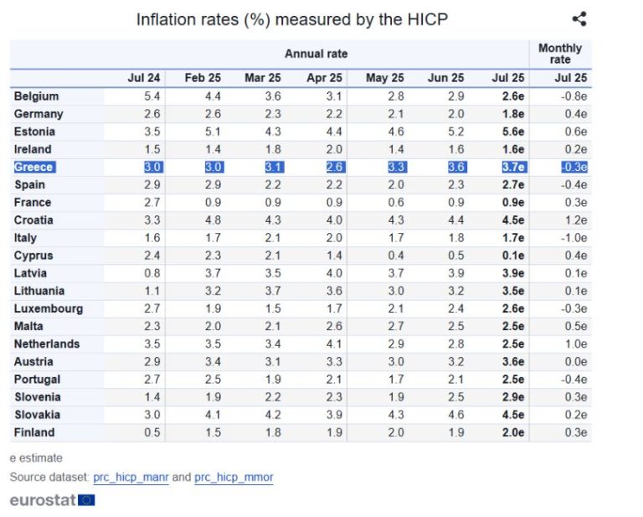Click the Eurostat logo
Viewport: 643px width, 517px height.
(52, 499)
